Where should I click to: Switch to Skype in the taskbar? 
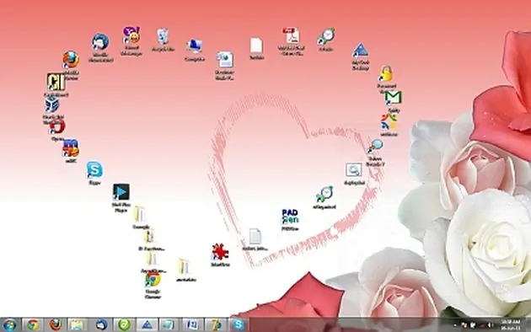click(x=239, y=325)
